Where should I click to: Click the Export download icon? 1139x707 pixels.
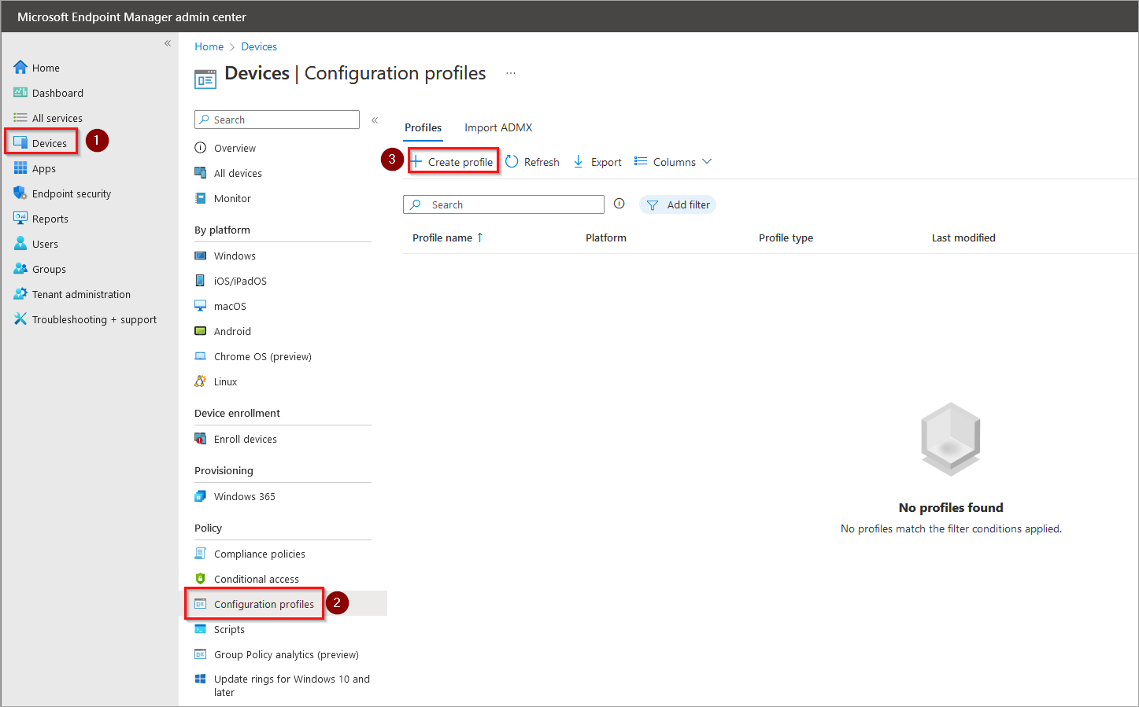[x=579, y=162]
